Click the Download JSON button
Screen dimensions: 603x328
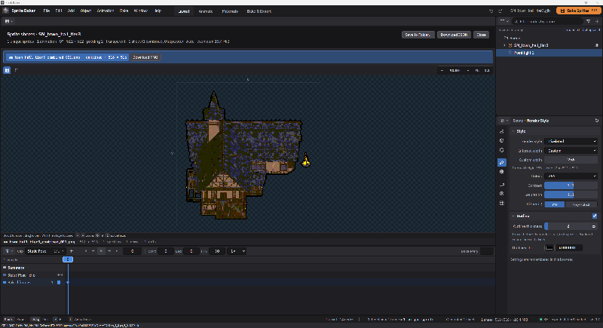pos(454,35)
